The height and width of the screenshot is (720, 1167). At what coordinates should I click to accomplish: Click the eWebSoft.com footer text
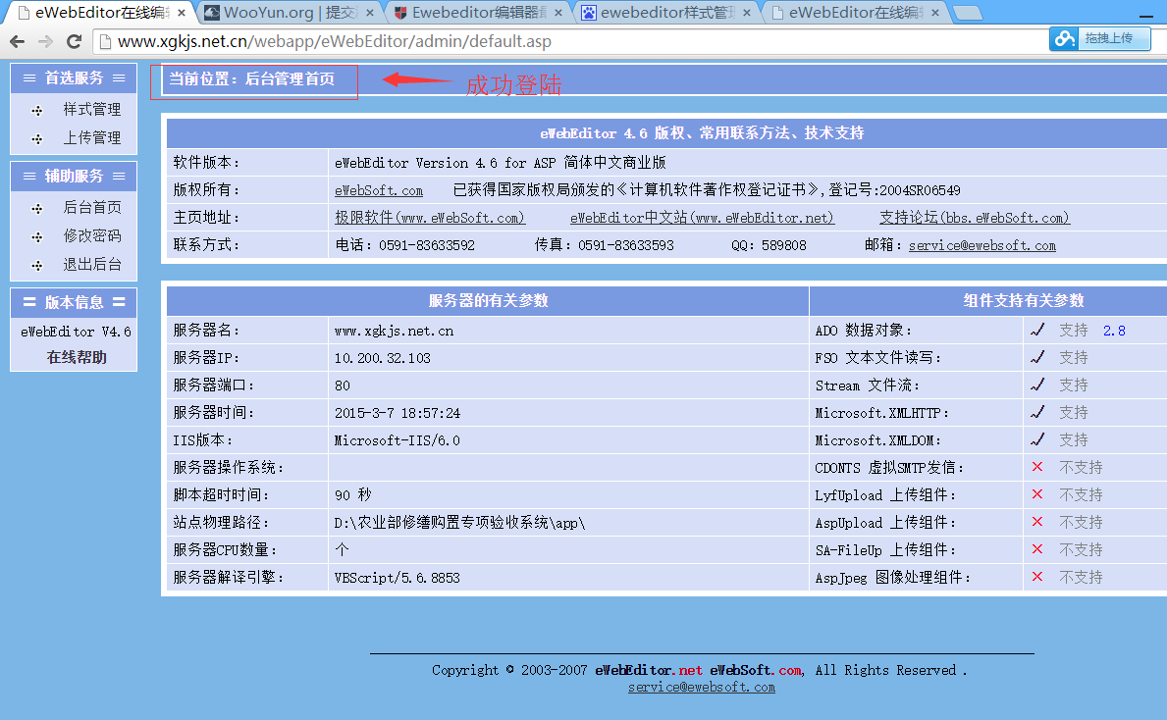(756, 670)
